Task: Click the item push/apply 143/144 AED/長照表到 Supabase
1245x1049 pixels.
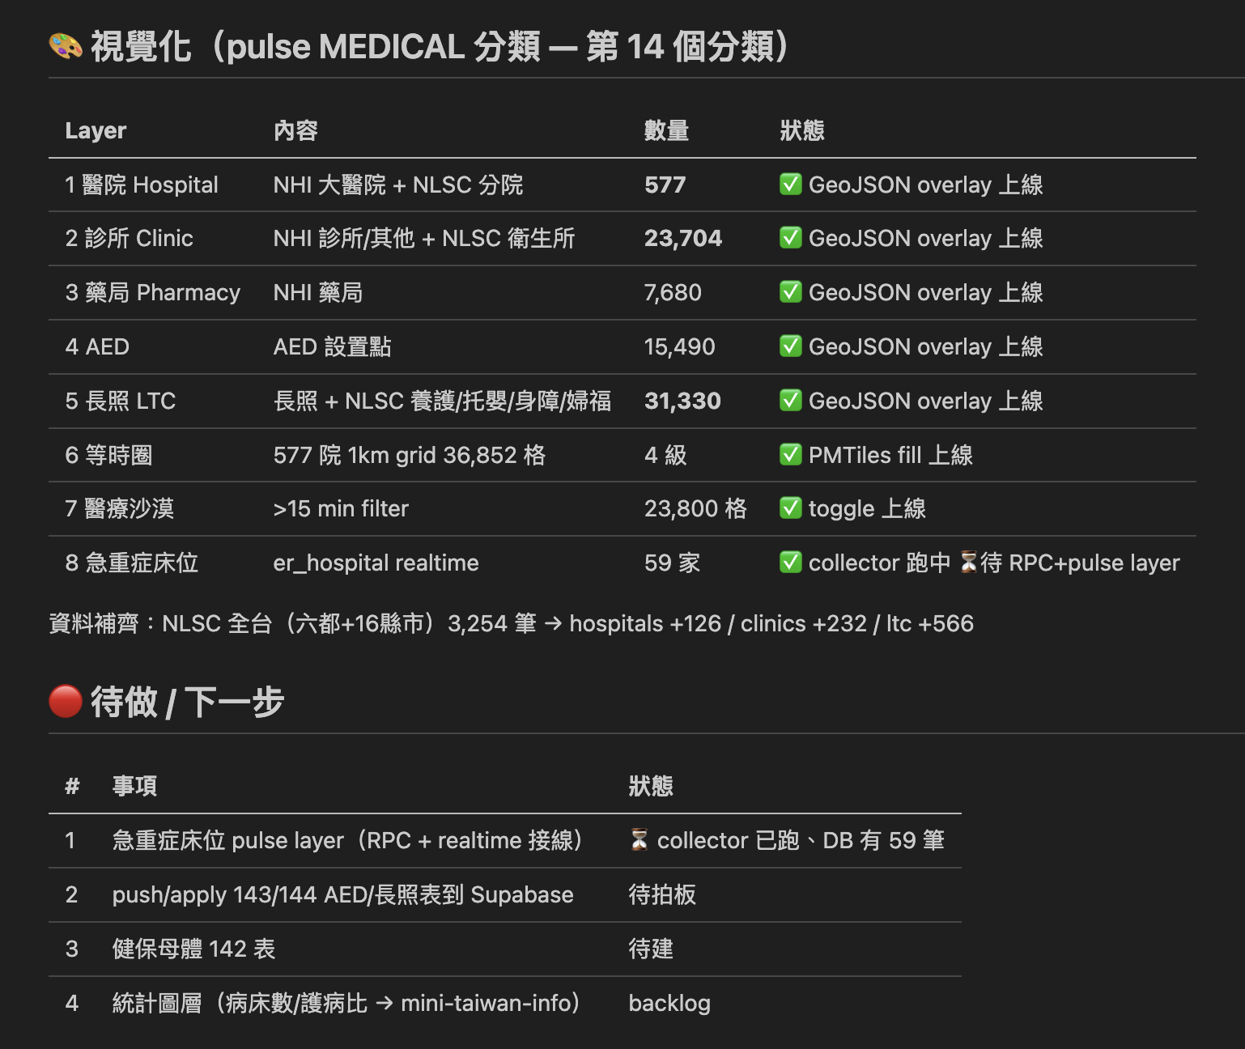Action: [x=342, y=894]
